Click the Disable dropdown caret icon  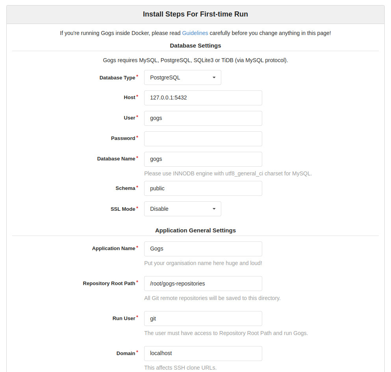click(214, 209)
